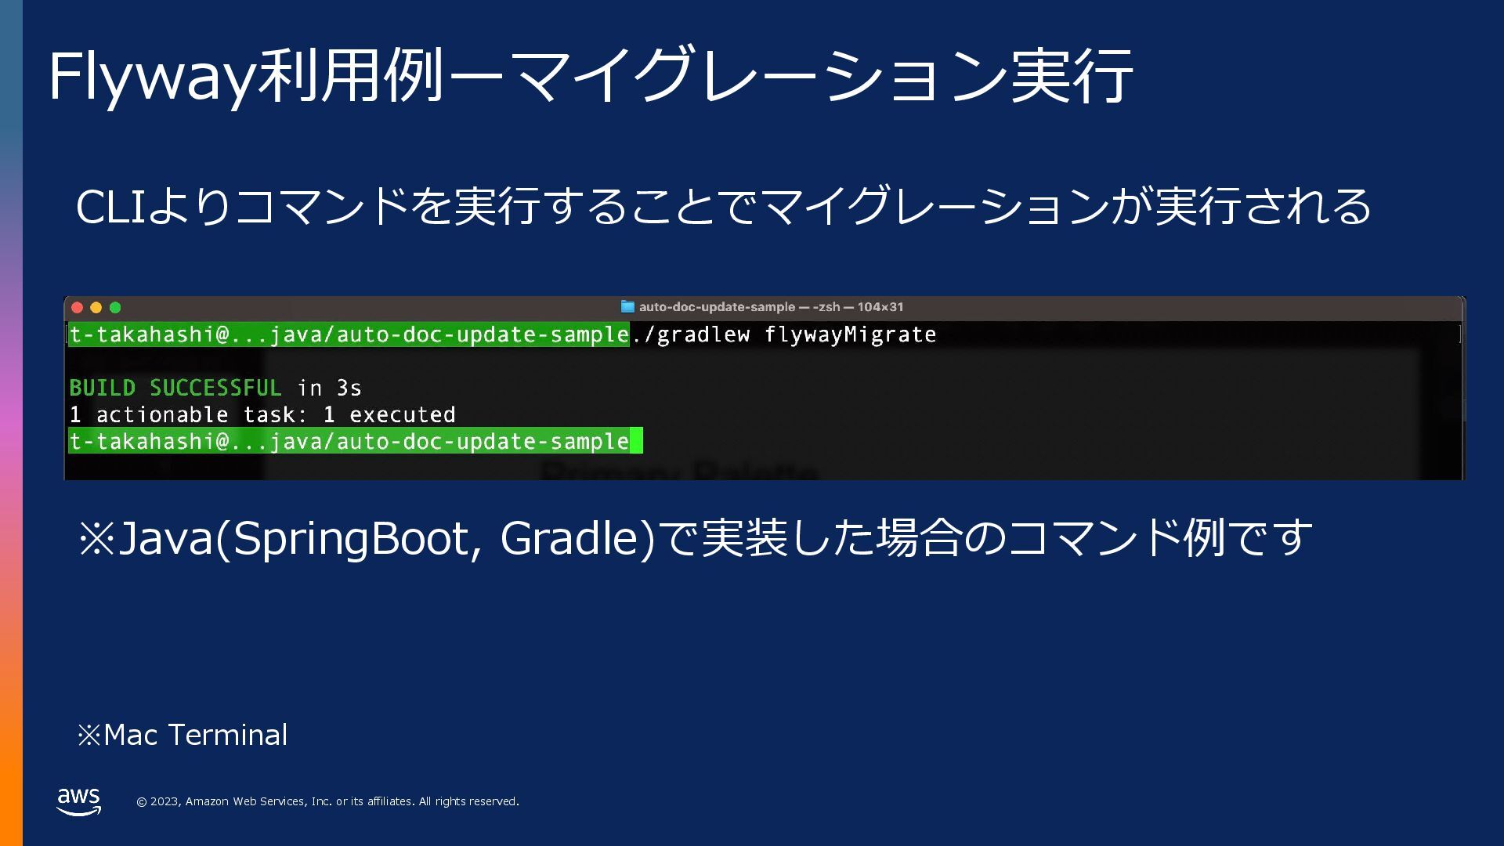Click the Java(SpringBoot, Gradle) note text
Viewport: 1504px width, 846px height.
pos(694,539)
